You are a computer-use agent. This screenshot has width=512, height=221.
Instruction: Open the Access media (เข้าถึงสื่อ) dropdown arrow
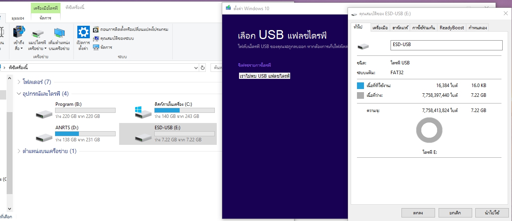pos(22,49)
